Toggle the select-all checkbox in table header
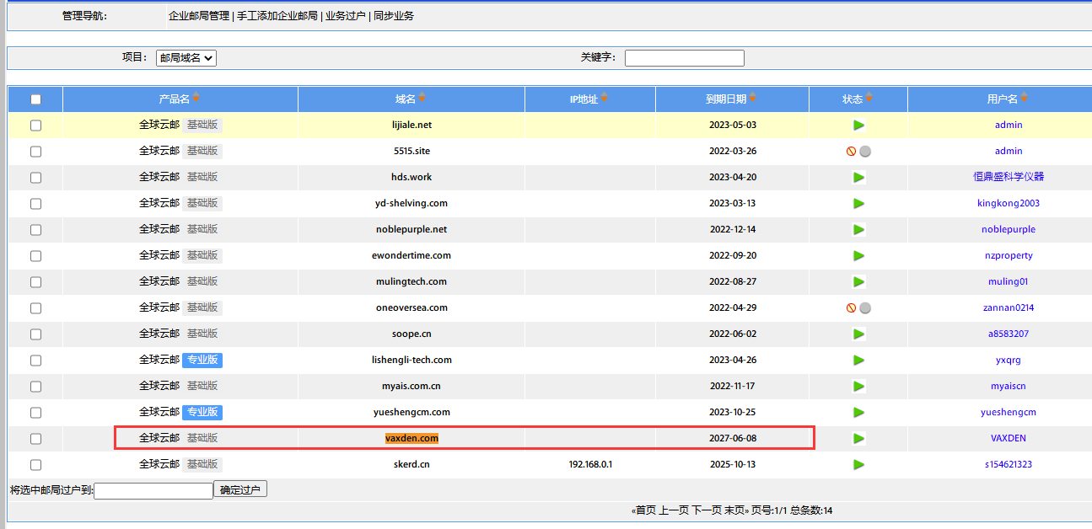The height and width of the screenshot is (529, 1092). pos(35,99)
